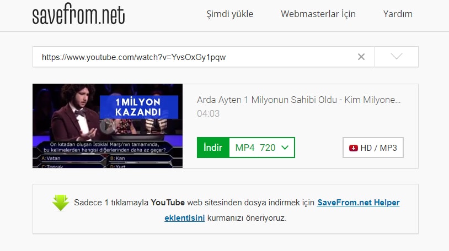Click the play icon on video thumbnail
Image resolution: width=449 pixels, height=251 pixels.
[108, 126]
